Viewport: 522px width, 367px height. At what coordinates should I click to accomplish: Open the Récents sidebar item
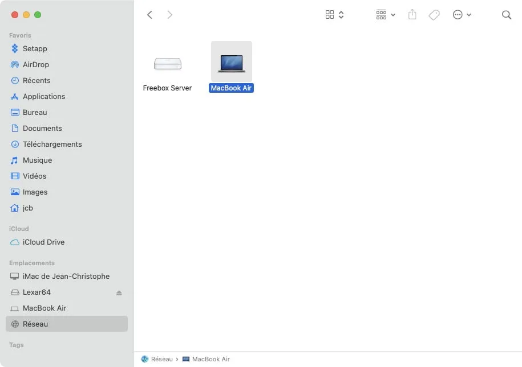67,80
